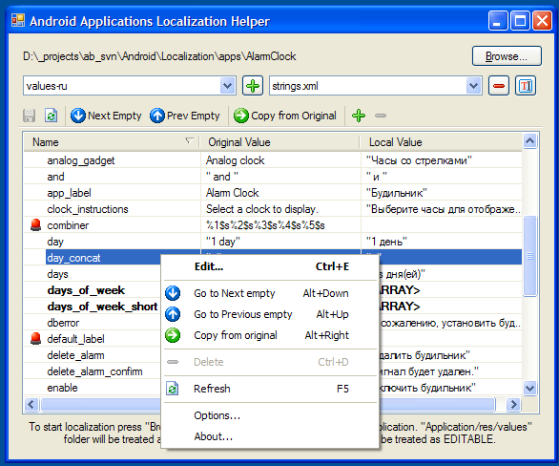Screen dimensions: 559x466
Task: Click the app icon in the title bar
Action: pyautogui.click(x=18, y=20)
